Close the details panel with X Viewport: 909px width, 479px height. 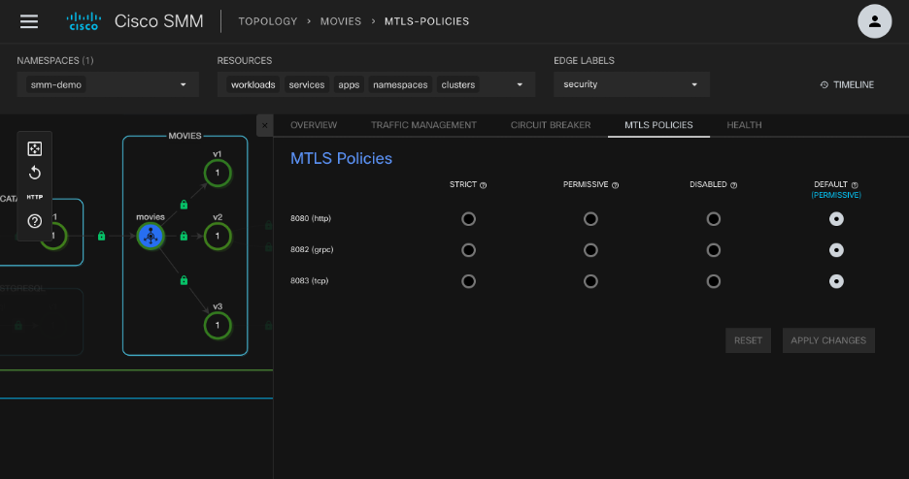point(264,125)
